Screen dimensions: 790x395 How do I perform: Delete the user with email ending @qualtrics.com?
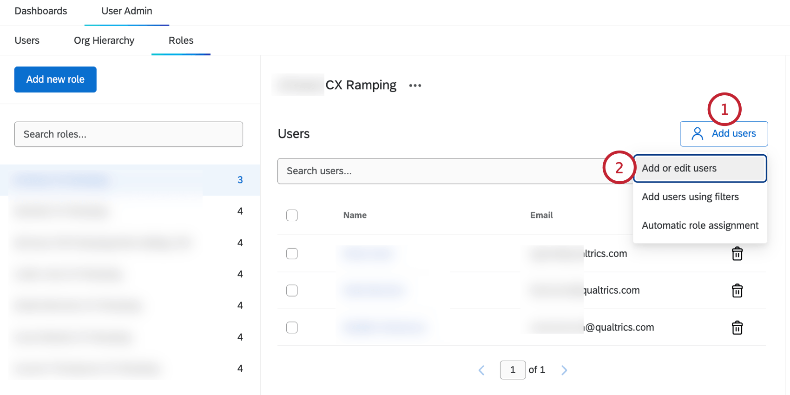(x=737, y=328)
